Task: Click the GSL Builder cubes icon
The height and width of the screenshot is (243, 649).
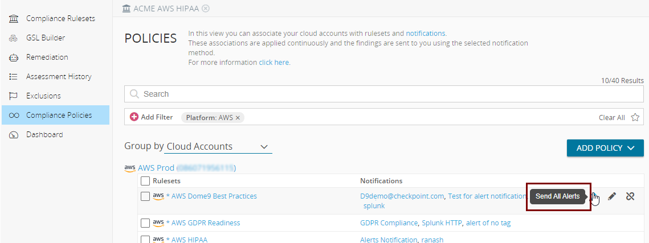Action: click(x=14, y=38)
